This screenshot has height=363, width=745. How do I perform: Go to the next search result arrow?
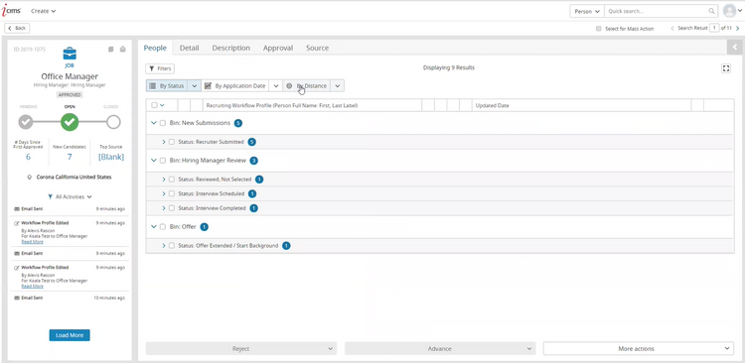point(737,29)
